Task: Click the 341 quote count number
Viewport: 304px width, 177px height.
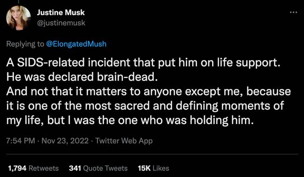Action: [75, 168]
